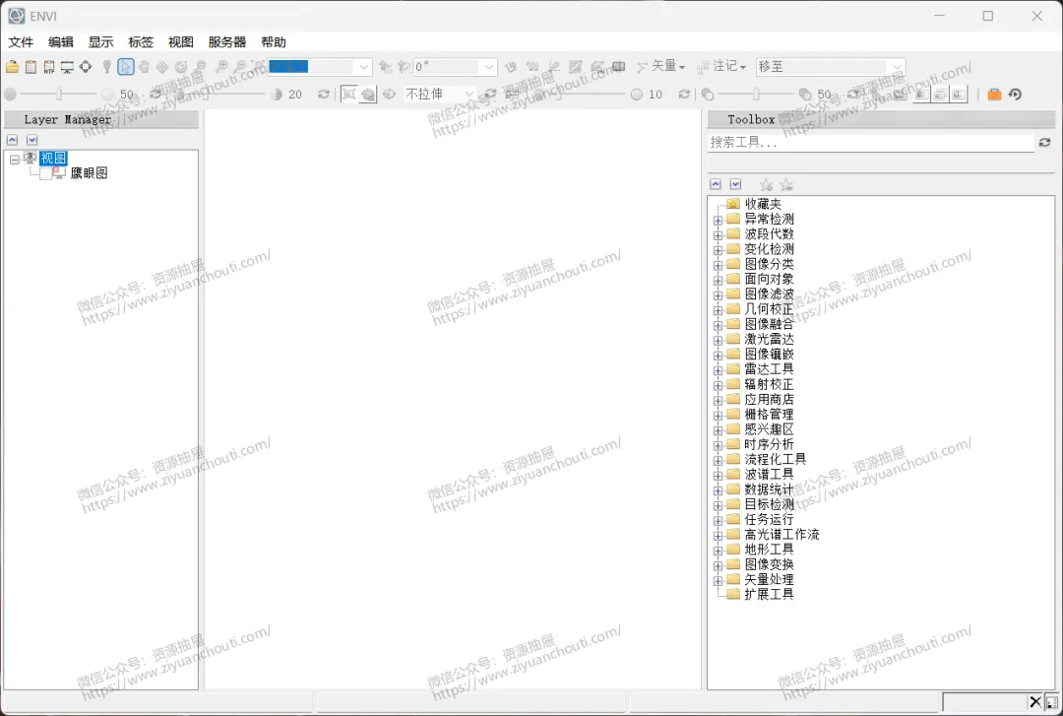Open the 标签 menu
The image size is (1063, 716).
141,42
